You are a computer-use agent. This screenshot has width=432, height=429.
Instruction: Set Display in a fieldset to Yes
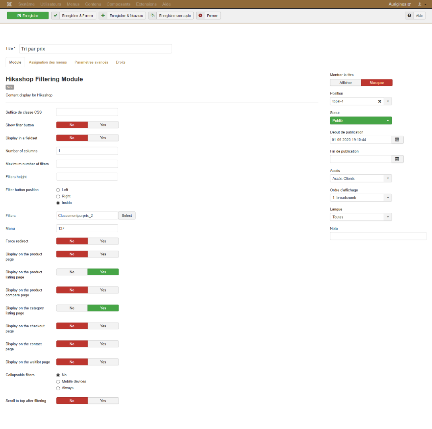tap(103, 138)
